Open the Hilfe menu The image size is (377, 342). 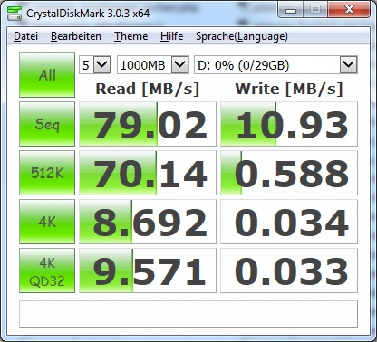[171, 36]
